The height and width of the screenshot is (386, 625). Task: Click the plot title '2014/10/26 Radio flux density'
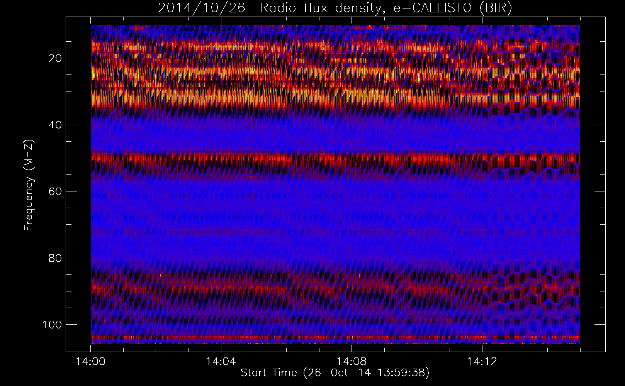[x=335, y=8]
